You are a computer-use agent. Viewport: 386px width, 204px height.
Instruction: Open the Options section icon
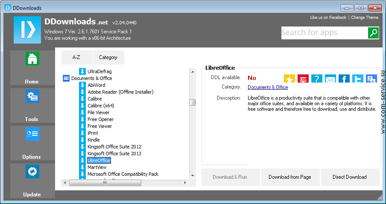32,134
